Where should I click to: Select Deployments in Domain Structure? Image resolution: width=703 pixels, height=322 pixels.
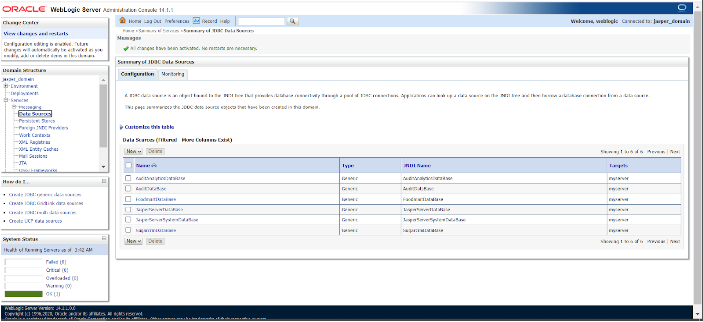[x=25, y=93]
